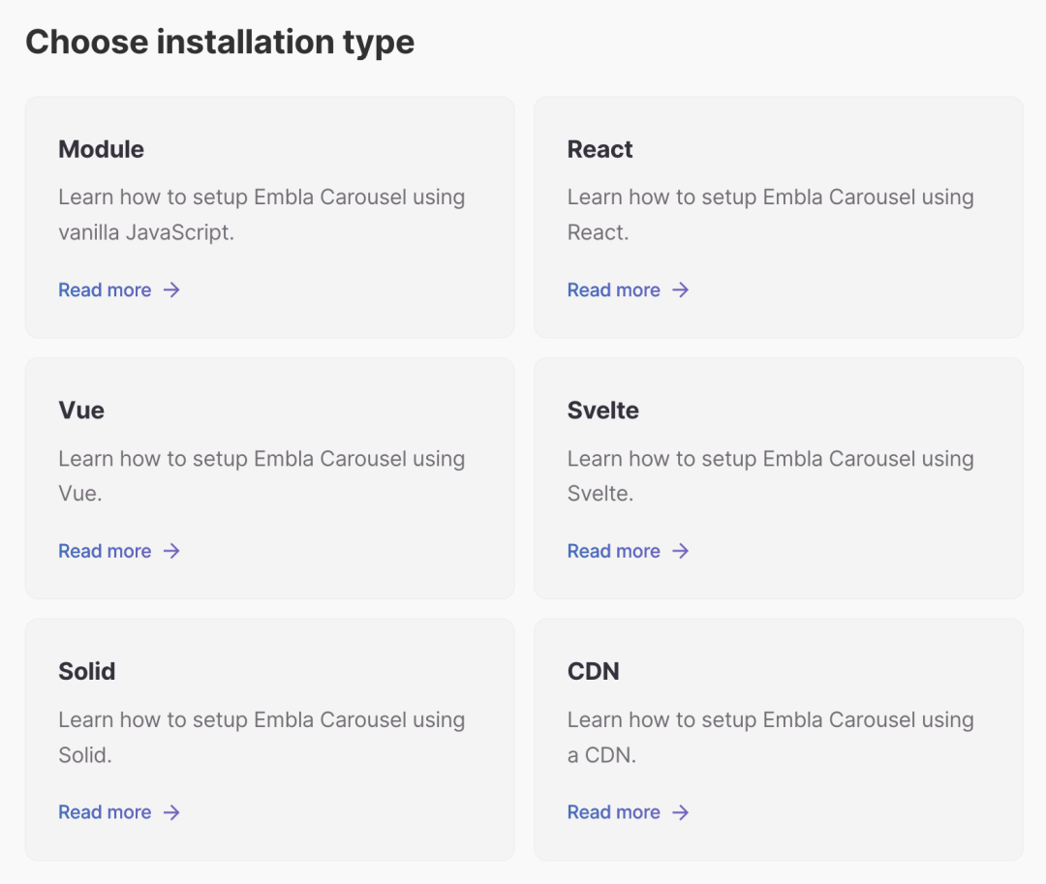Click the arrow icon in the React card
The height and width of the screenshot is (884, 1046).
point(681,290)
